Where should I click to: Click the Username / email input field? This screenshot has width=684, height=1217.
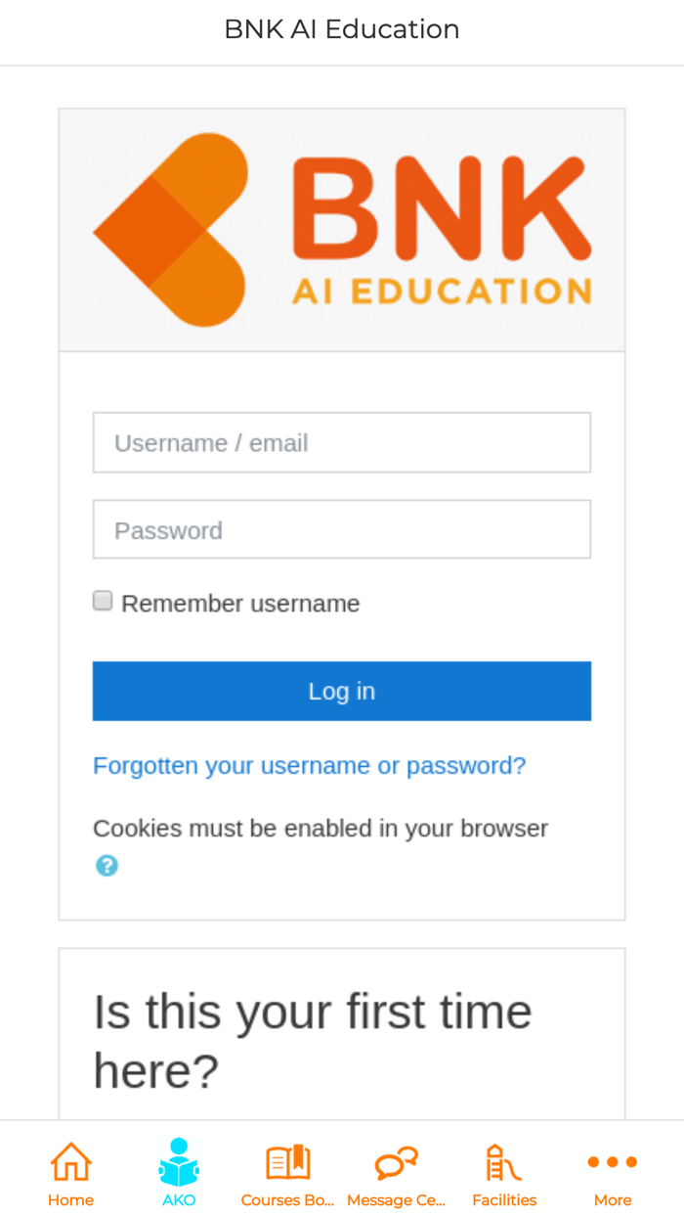coord(342,442)
